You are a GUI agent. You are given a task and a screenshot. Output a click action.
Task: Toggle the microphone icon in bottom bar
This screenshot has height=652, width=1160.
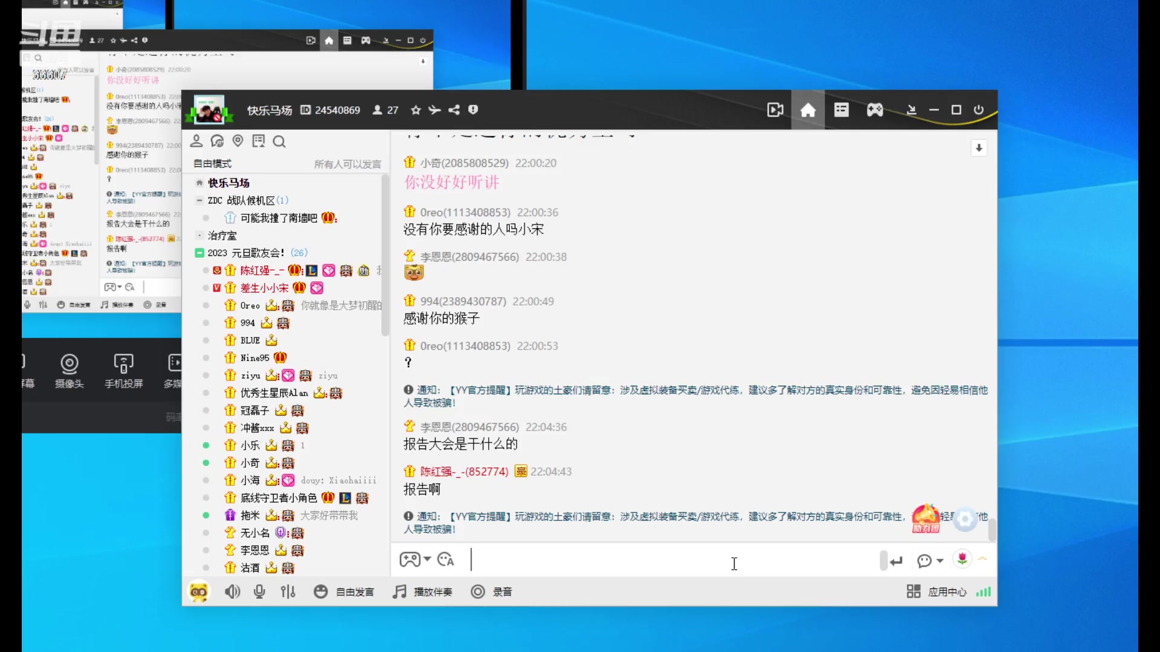[x=260, y=592]
